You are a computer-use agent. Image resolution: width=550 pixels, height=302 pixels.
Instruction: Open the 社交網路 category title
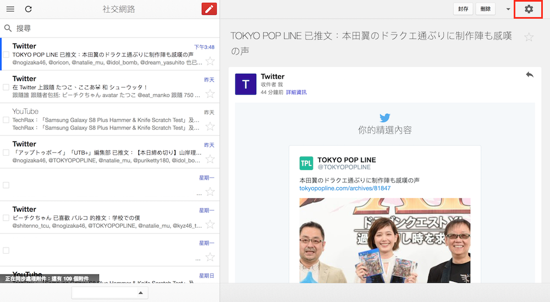(119, 9)
